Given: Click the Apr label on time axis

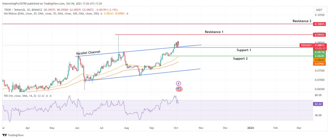Looking at the screenshot, I should pyautogui.click(x=28, y=127).
